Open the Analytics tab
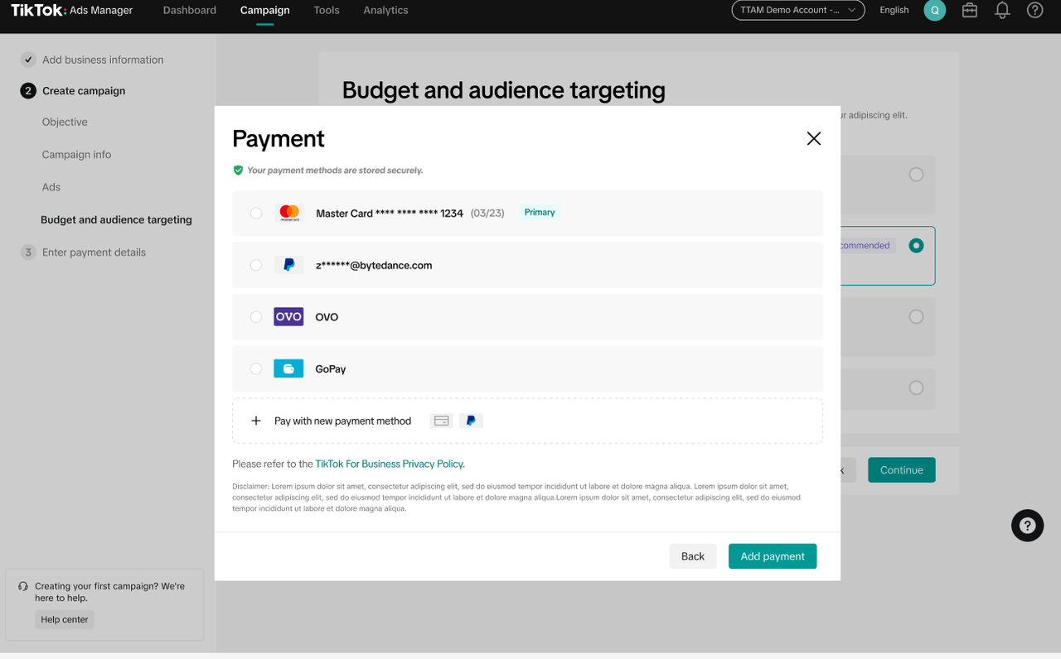1061x659 pixels. click(385, 10)
